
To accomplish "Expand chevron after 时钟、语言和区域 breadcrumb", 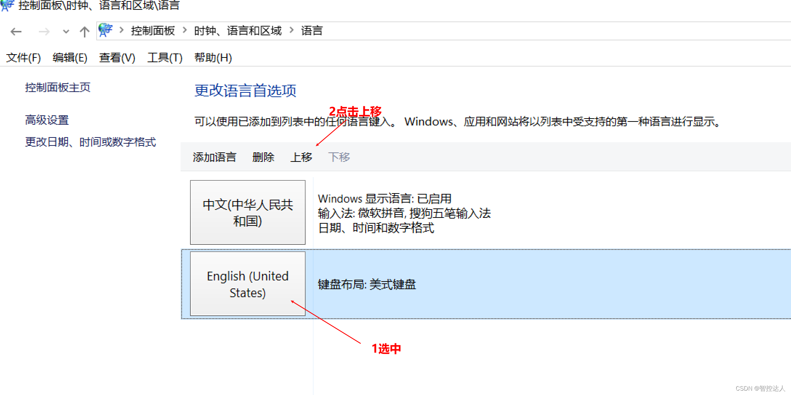I will pyautogui.click(x=291, y=30).
